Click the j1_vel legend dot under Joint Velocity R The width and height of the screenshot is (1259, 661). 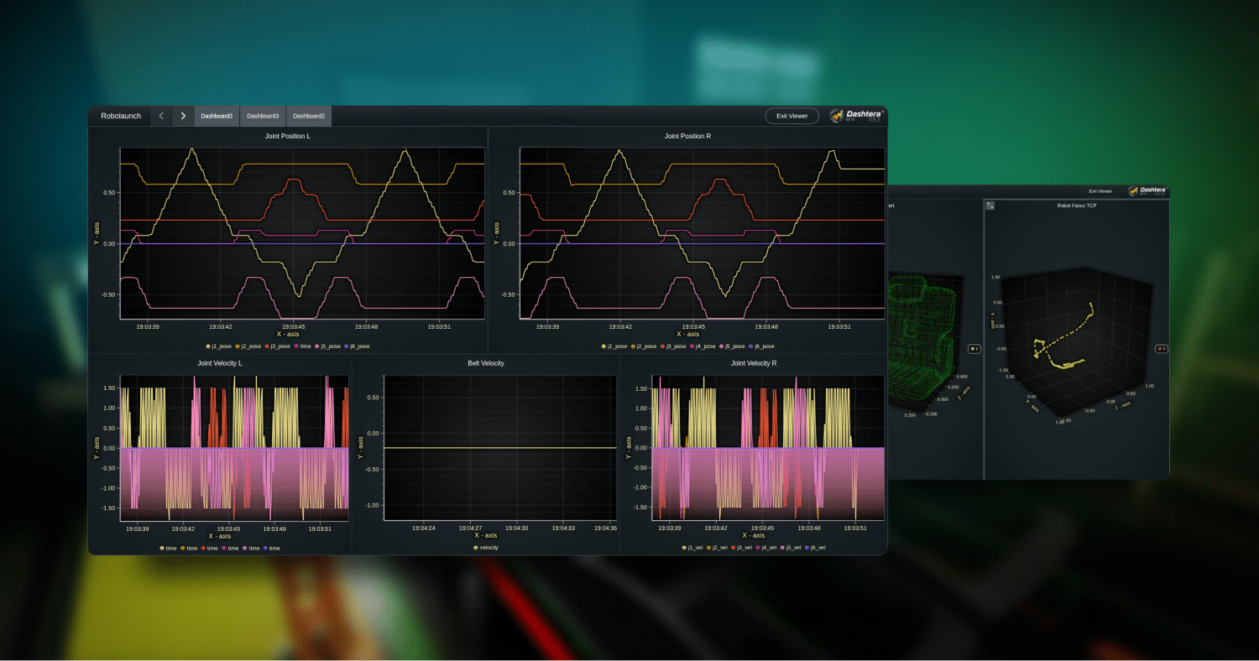tap(684, 548)
